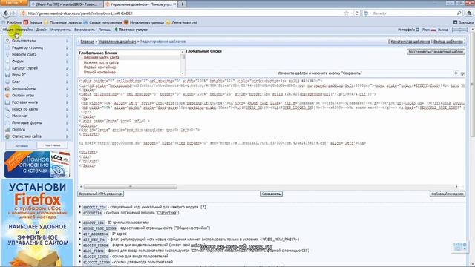Open the Общее menu

coord(8,30)
